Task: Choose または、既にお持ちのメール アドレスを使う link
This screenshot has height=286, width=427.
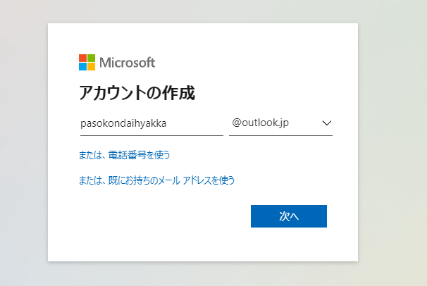Action: 156,180
